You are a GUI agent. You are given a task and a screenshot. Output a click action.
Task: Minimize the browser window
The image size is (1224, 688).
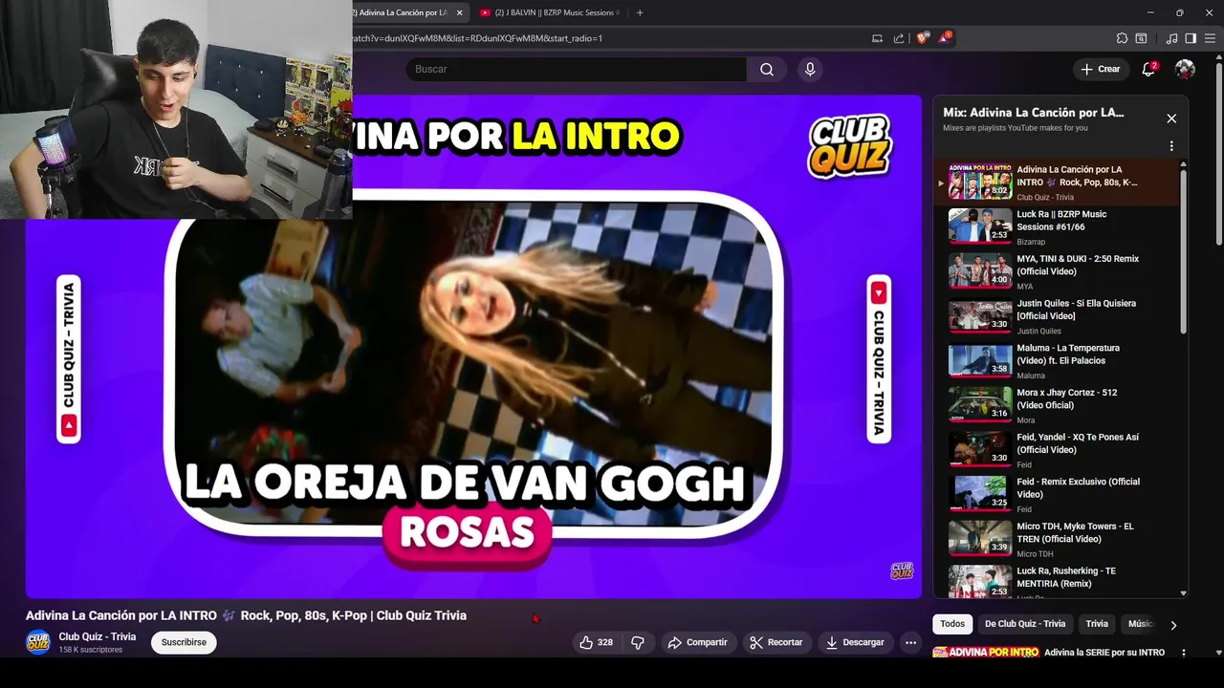coord(1149,12)
